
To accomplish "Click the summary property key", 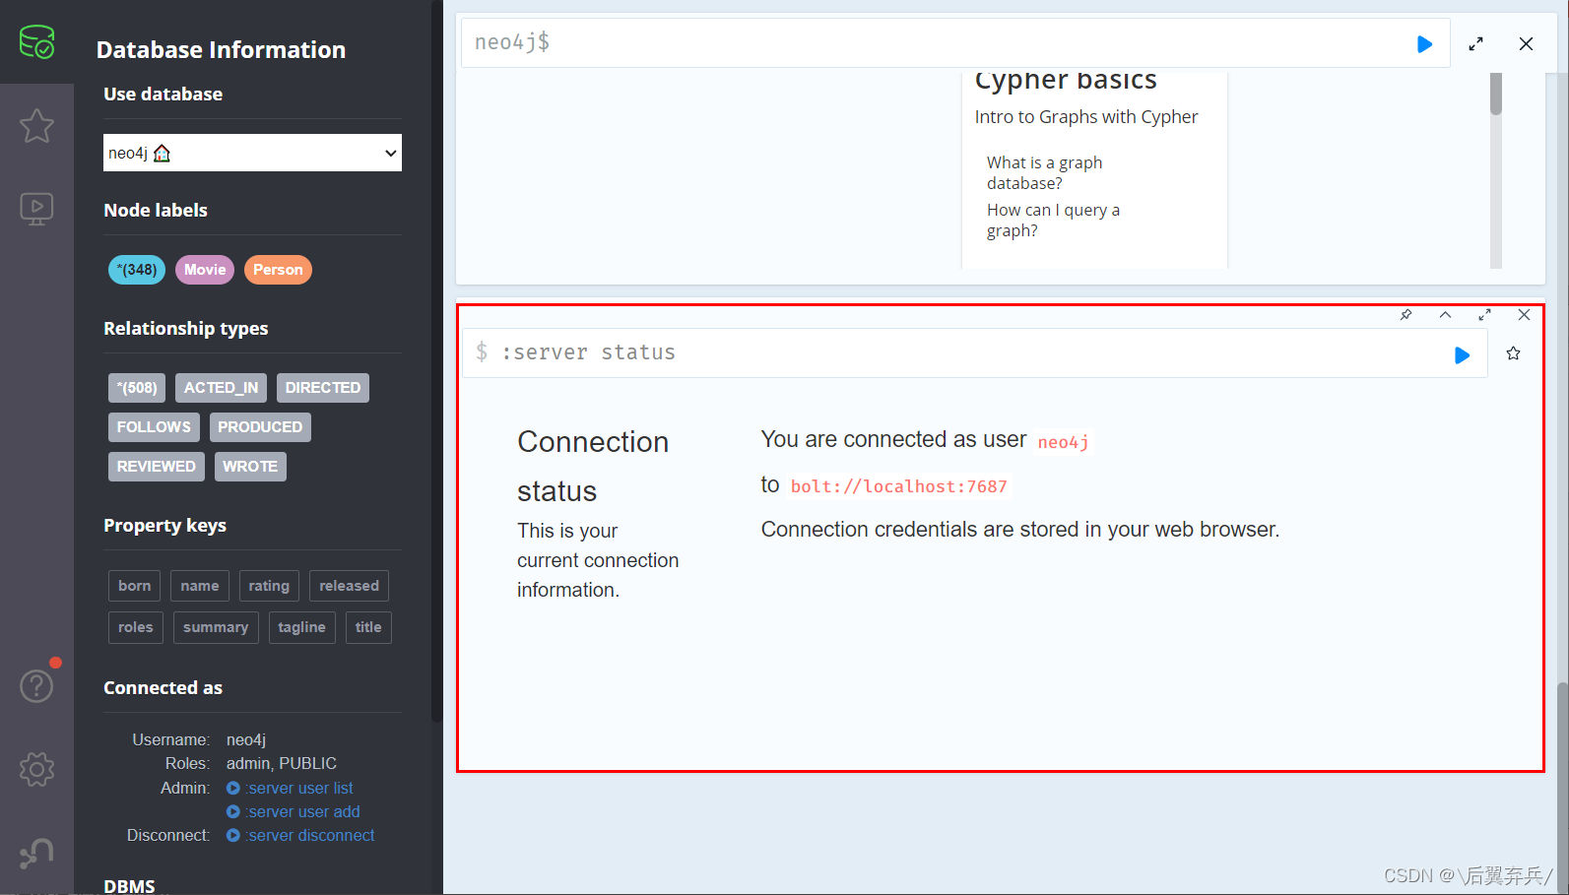I will tap(216, 627).
